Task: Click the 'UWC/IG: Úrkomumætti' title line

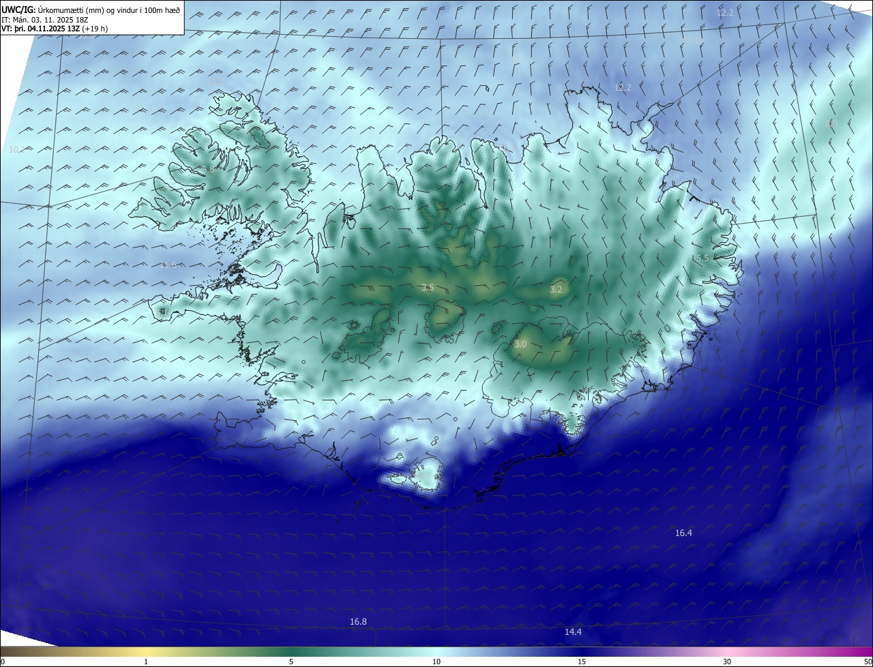Action: coord(91,10)
